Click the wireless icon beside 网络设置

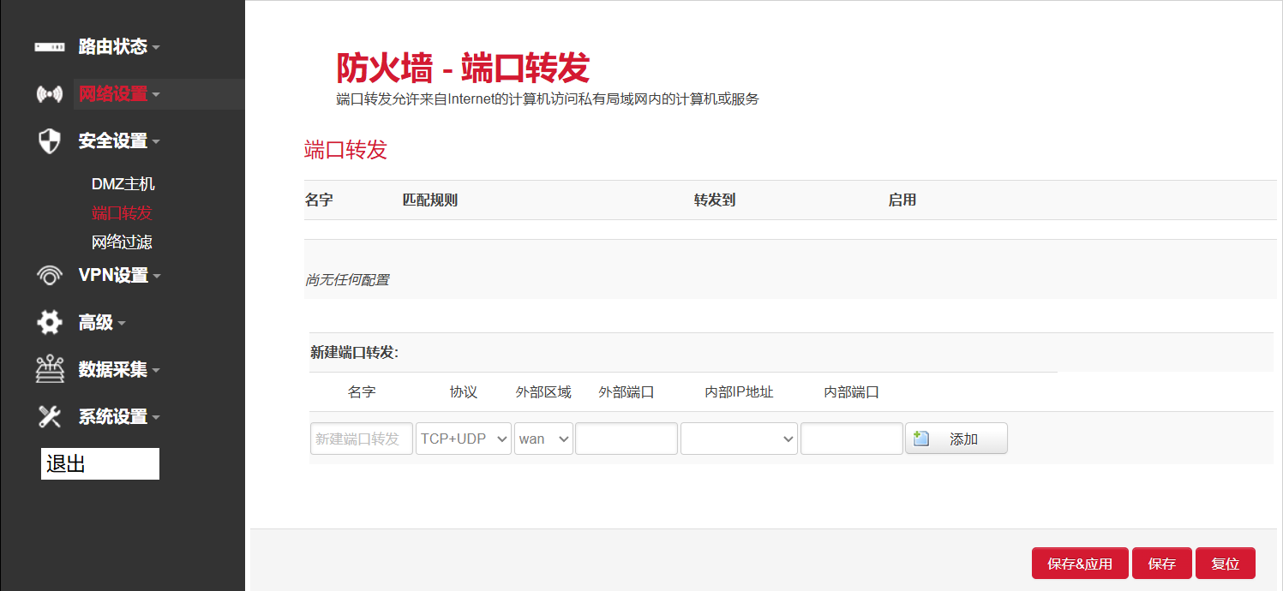click(49, 94)
